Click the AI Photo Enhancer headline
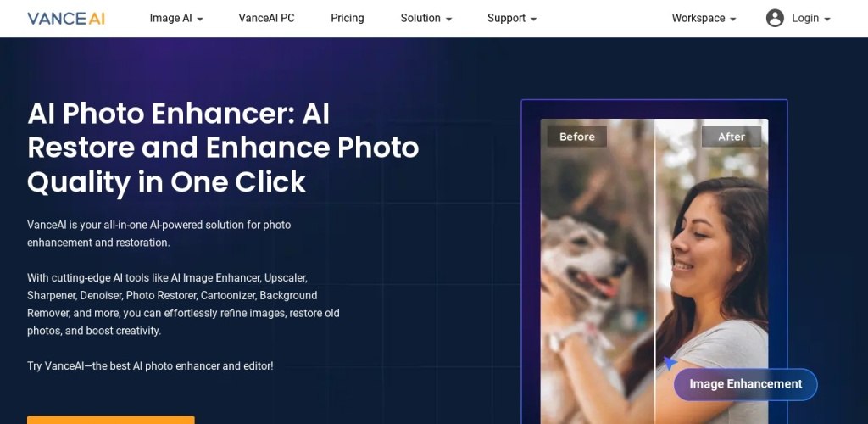 pyautogui.click(x=223, y=148)
